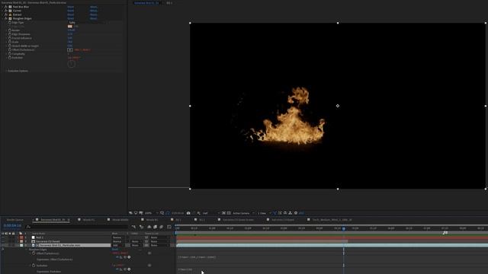Screen dimensions: 488x274
Task: Click the layer anchor point in viewer
Action: click(x=338, y=106)
